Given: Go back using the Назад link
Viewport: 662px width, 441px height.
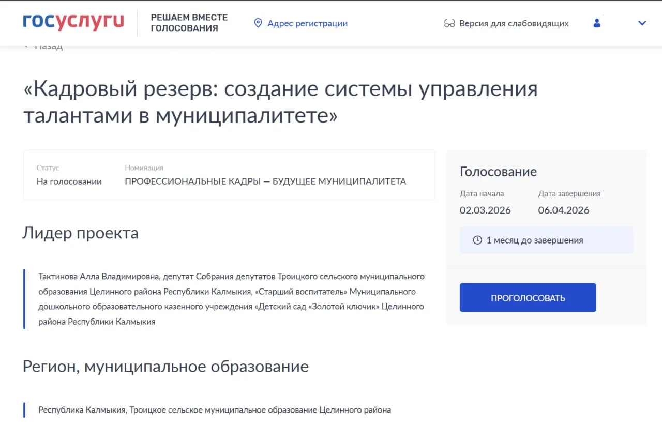Looking at the screenshot, I should [x=48, y=46].
